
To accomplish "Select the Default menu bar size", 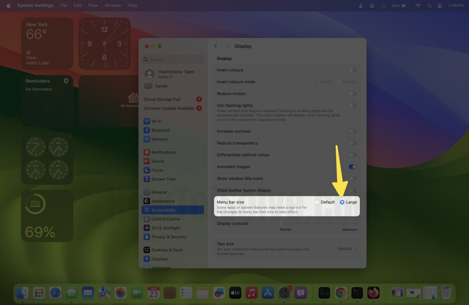I will click(x=317, y=202).
